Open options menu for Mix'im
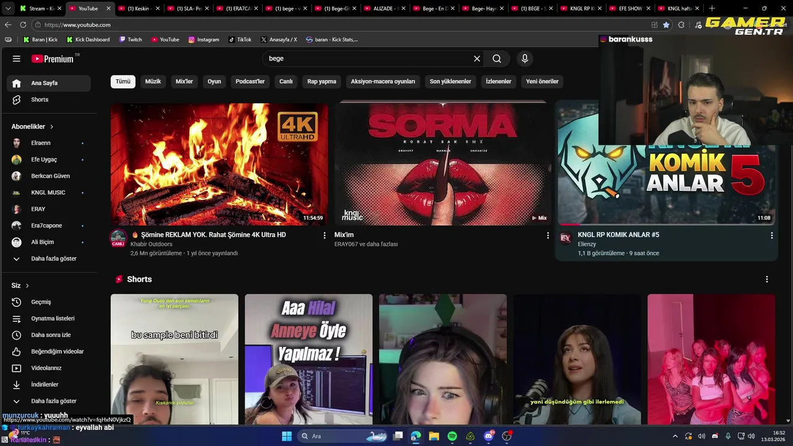 [548, 235]
